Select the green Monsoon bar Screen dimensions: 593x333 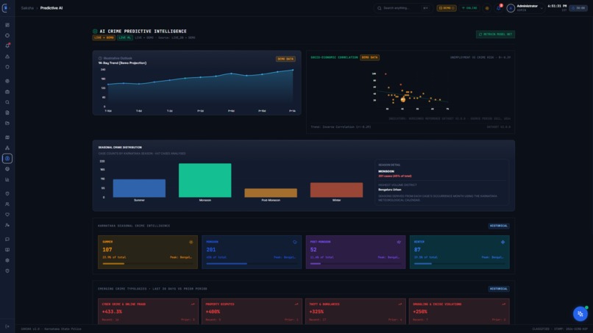pyautogui.click(x=205, y=180)
